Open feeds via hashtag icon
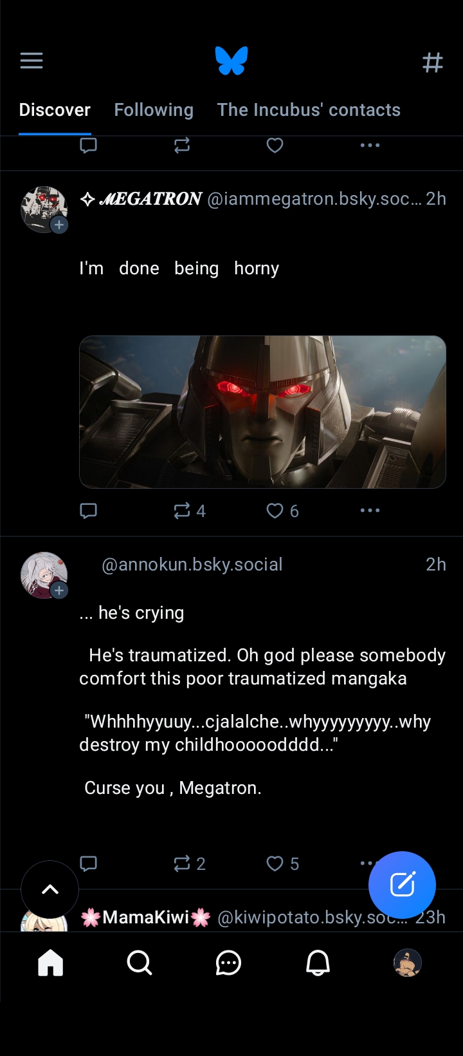463x1056 pixels. pyautogui.click(x=432, y=62)
